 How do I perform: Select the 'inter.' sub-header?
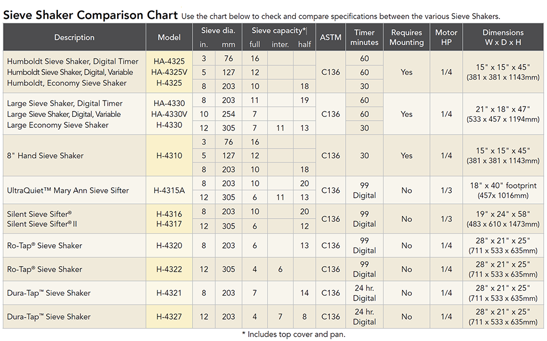(280, 45)
